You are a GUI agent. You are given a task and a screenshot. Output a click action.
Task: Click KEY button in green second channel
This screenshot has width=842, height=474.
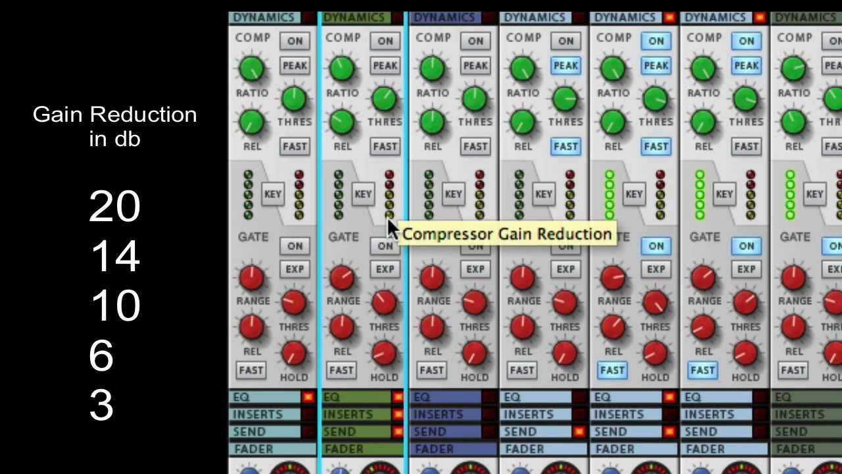pos(363,194)
